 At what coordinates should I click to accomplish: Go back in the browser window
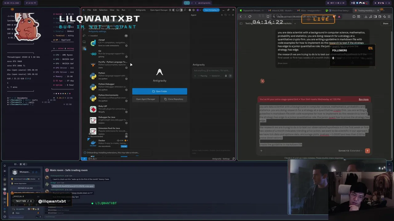pos(241,17)
